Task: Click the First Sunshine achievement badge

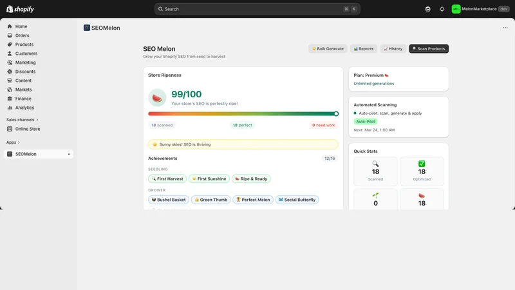Action: click(209, 179)
